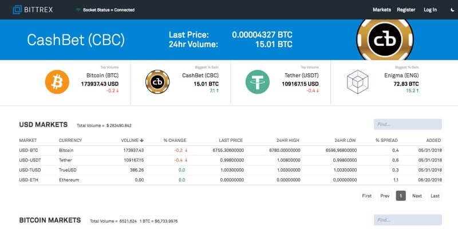Open the Markets menu
The image size is (458, 229).
coord(381,10)
